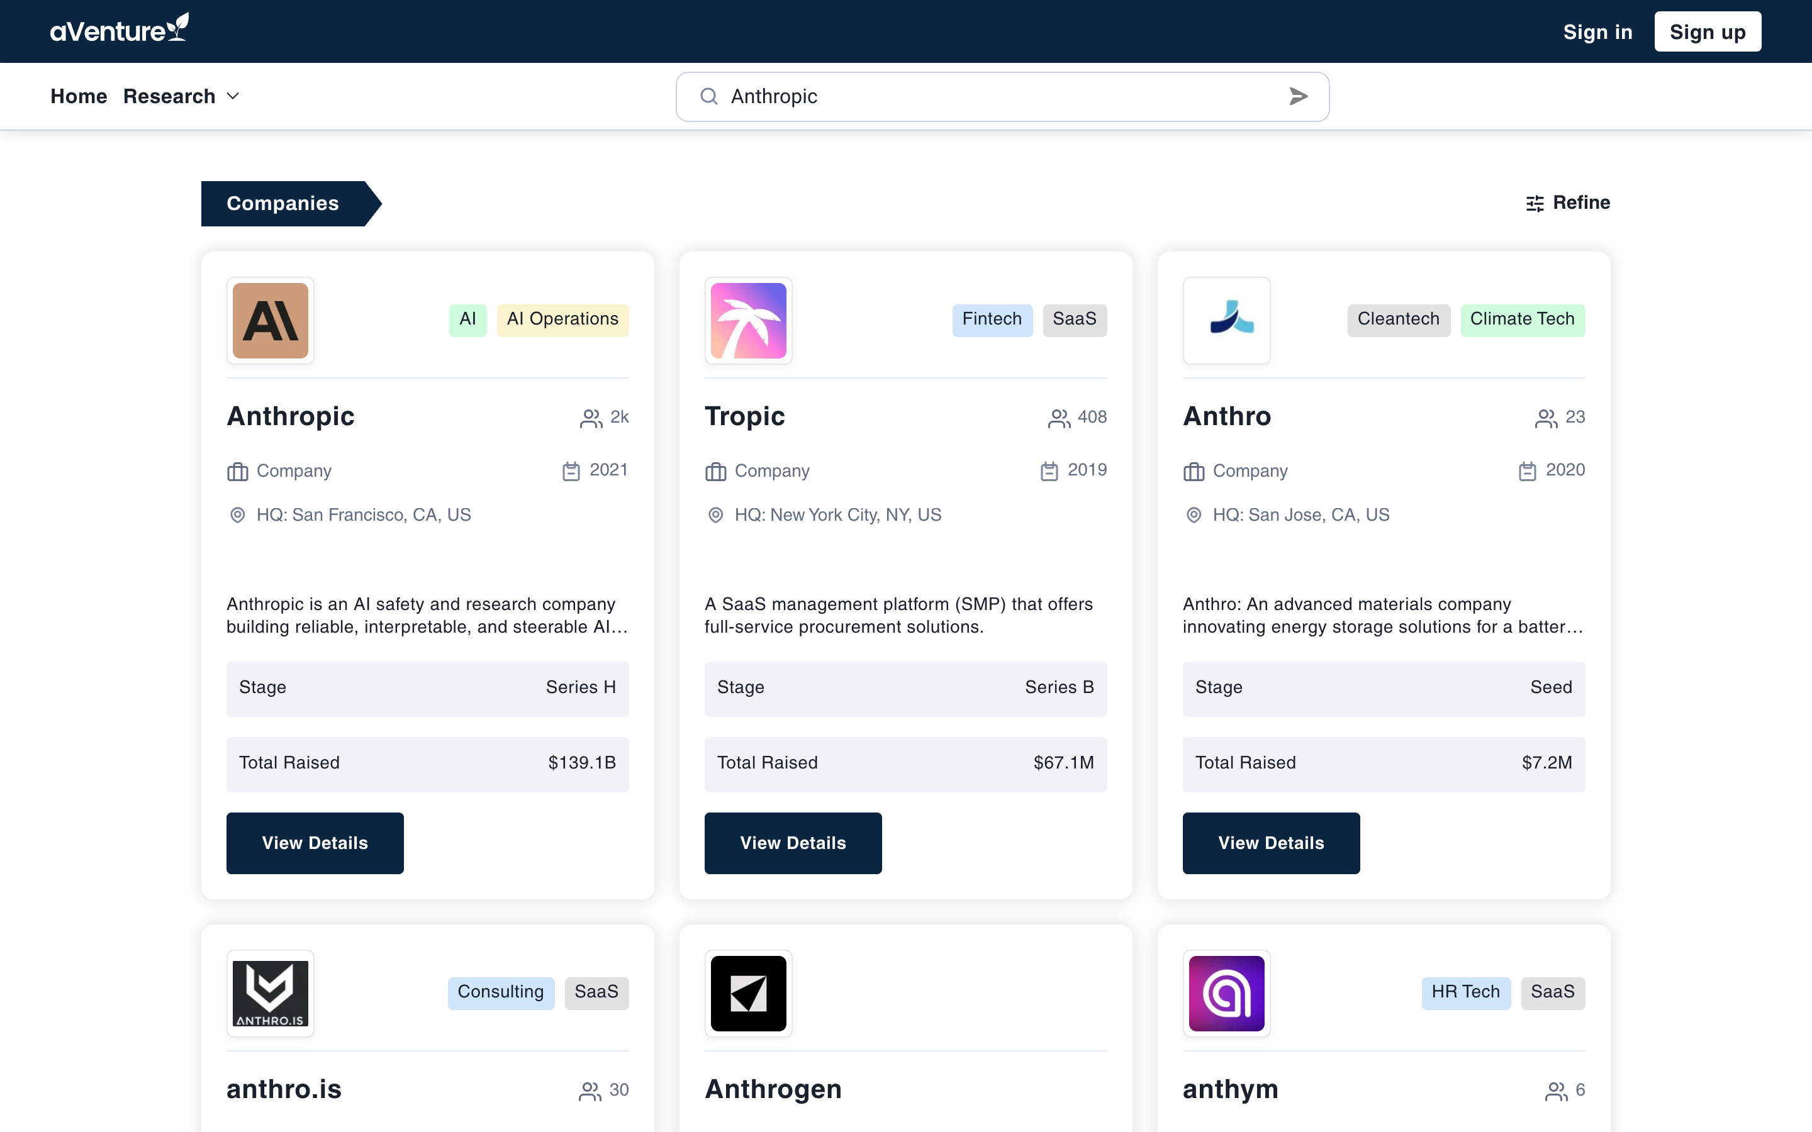
Task: Expand the Research menu chevron
Action: [233, 96]
